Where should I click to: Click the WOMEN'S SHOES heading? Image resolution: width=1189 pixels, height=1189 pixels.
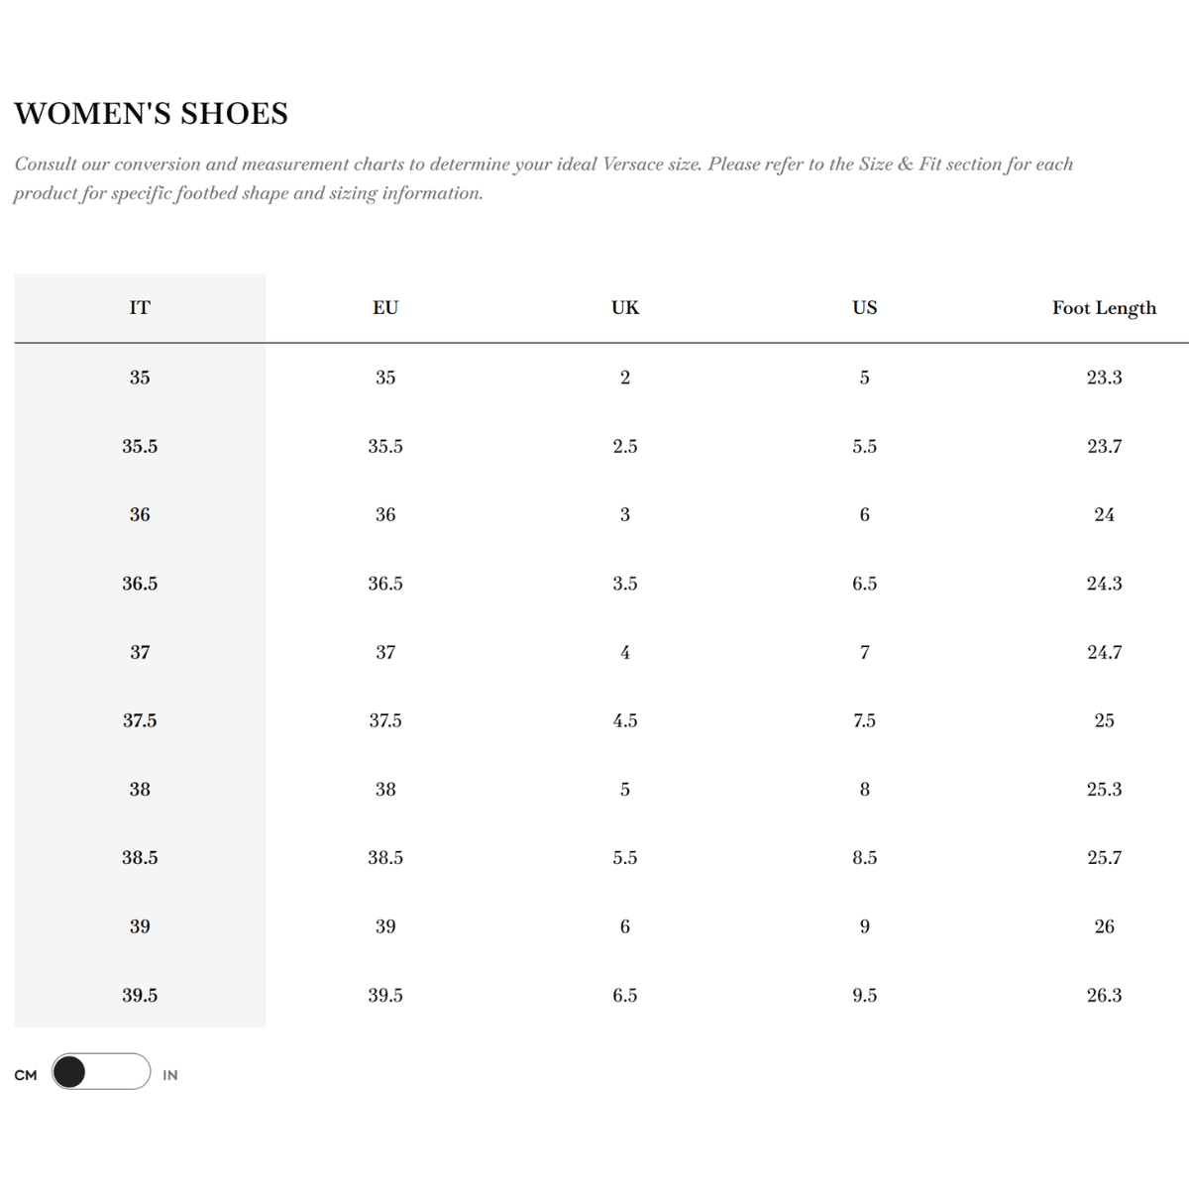point(151,114)
